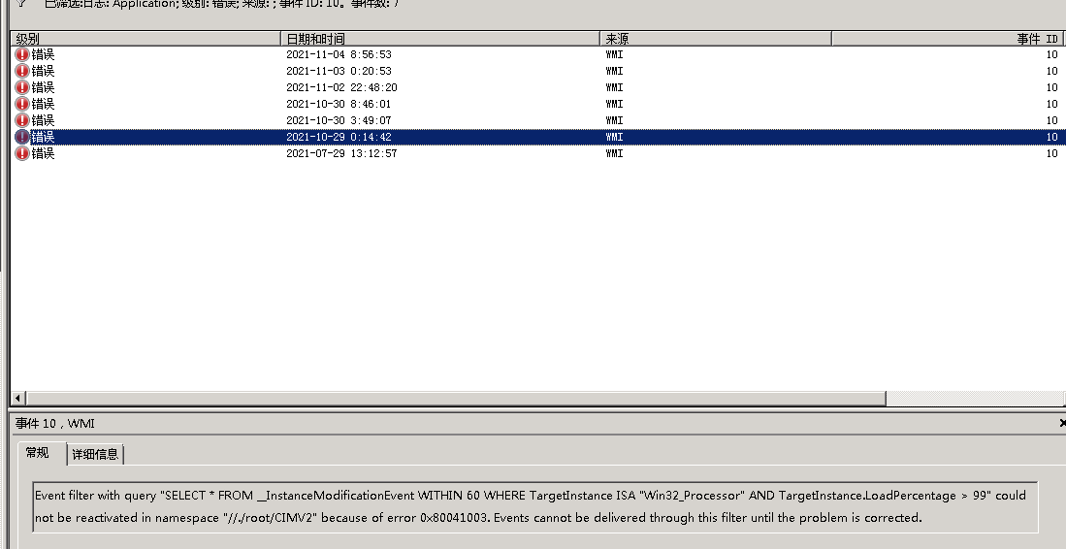Click the event list horizontal scrollbar thumb
Image resolution: width=1066 pixels, height=549 pixels.
456,398
